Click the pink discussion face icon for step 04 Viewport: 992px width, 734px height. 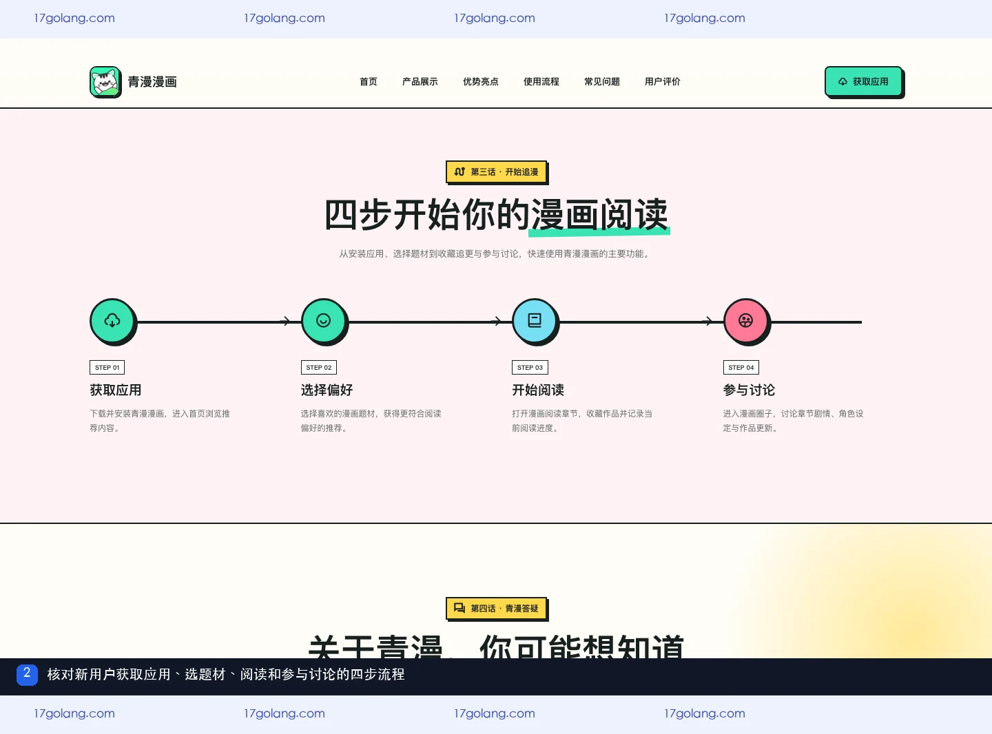point(745,320)
